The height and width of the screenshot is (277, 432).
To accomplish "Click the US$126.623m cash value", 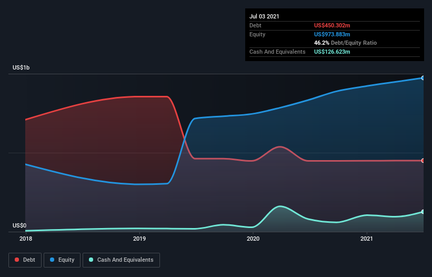I will 332,52.
